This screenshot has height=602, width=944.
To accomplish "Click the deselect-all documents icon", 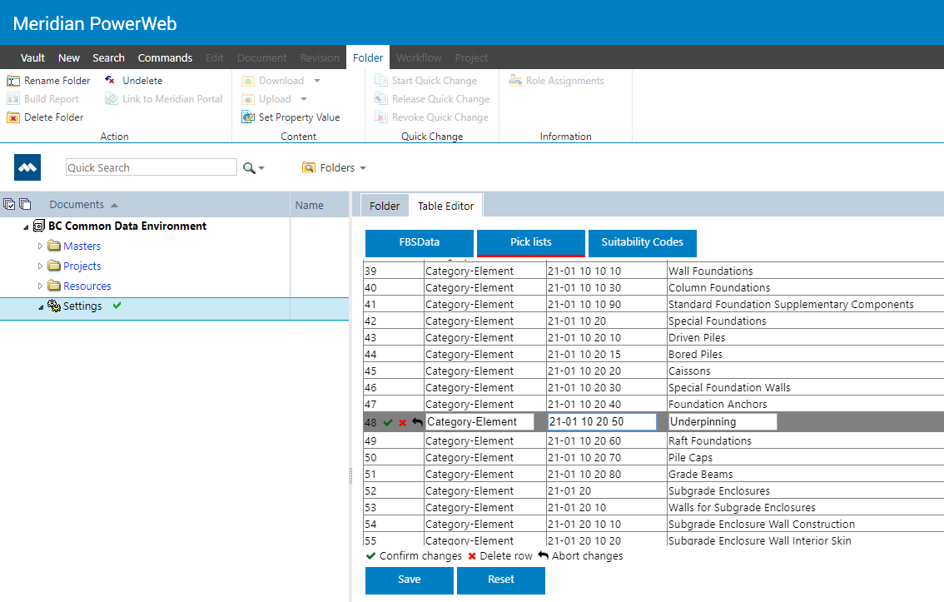I will tap(25, 204).
